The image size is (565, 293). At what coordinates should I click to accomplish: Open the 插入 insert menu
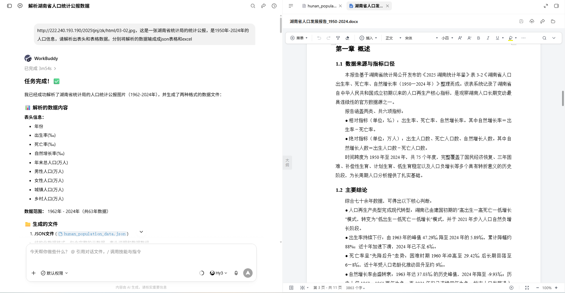(368, 38)
